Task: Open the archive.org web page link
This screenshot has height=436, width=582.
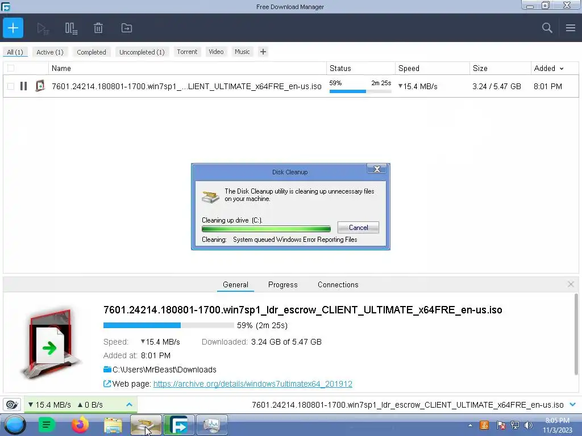Action: (x=252, y=384)
